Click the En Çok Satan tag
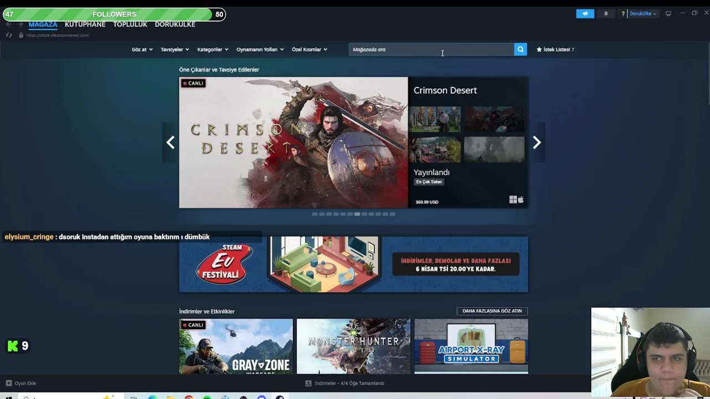This screenshot has width=710, height=399. point(429,182)
